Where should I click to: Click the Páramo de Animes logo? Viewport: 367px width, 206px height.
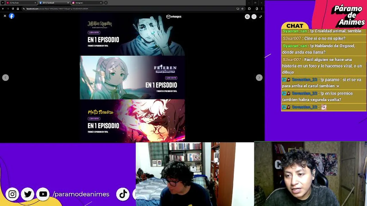[x=348, y=15]
